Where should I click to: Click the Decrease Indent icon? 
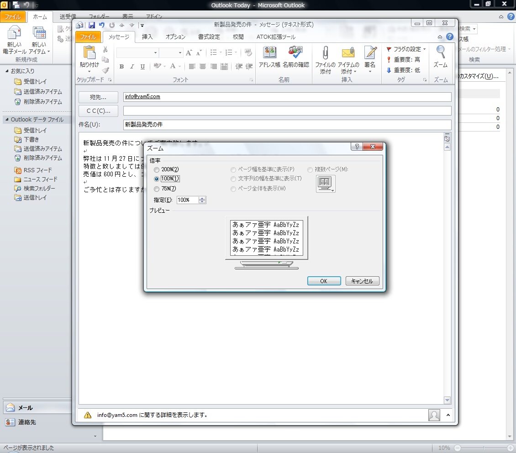click(x=239, y=67)
